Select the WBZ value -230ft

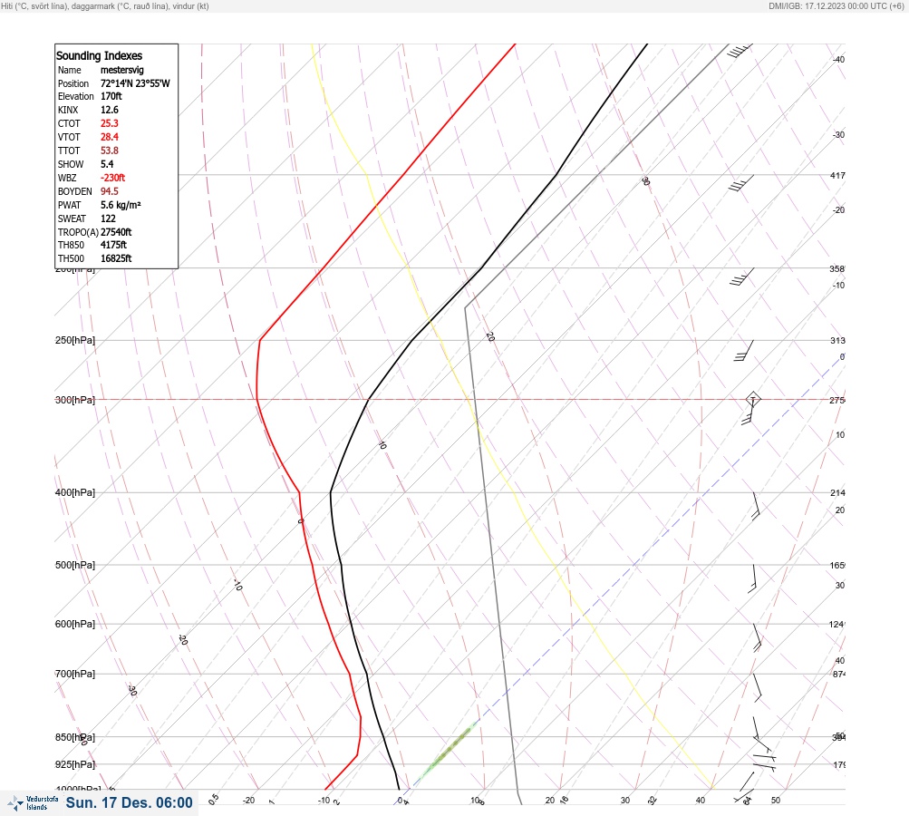point(112,178)
